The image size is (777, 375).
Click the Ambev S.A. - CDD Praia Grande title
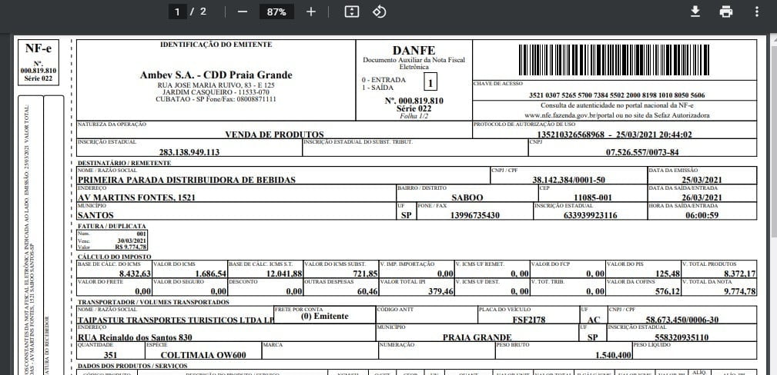[216, 75]
